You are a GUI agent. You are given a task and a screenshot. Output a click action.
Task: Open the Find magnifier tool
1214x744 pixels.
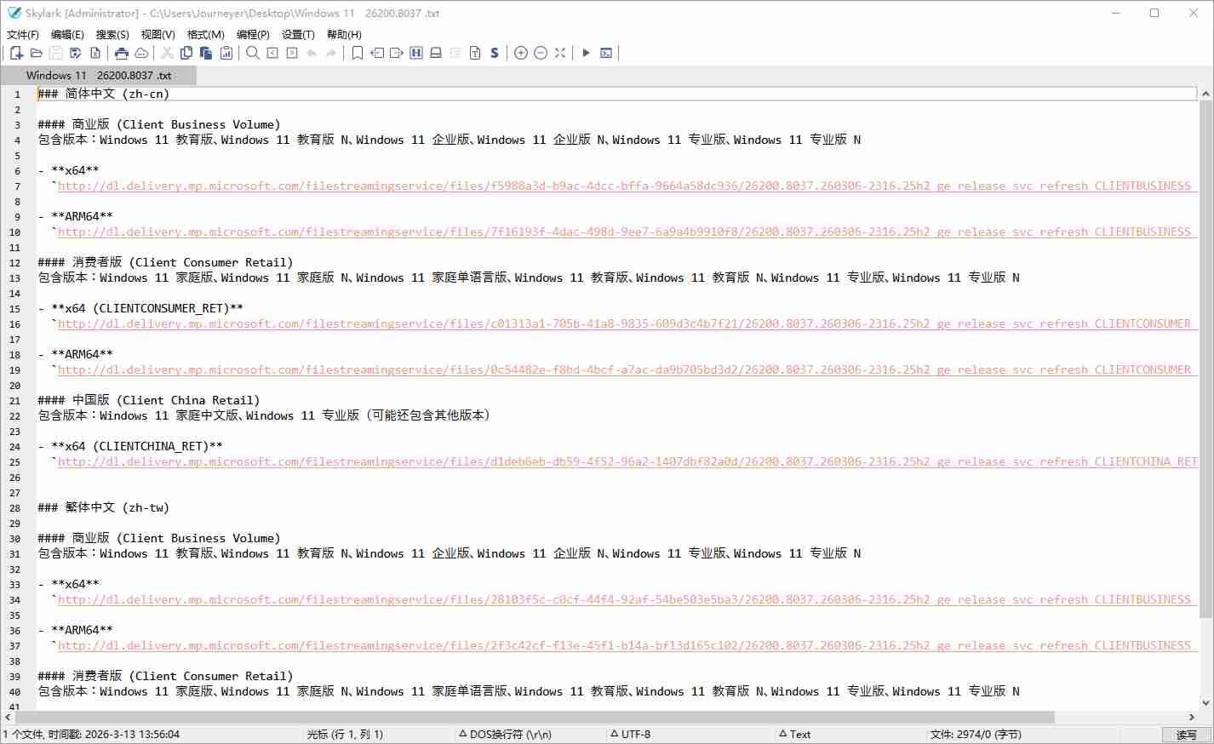pyautogui.click(x=253, y=53)
